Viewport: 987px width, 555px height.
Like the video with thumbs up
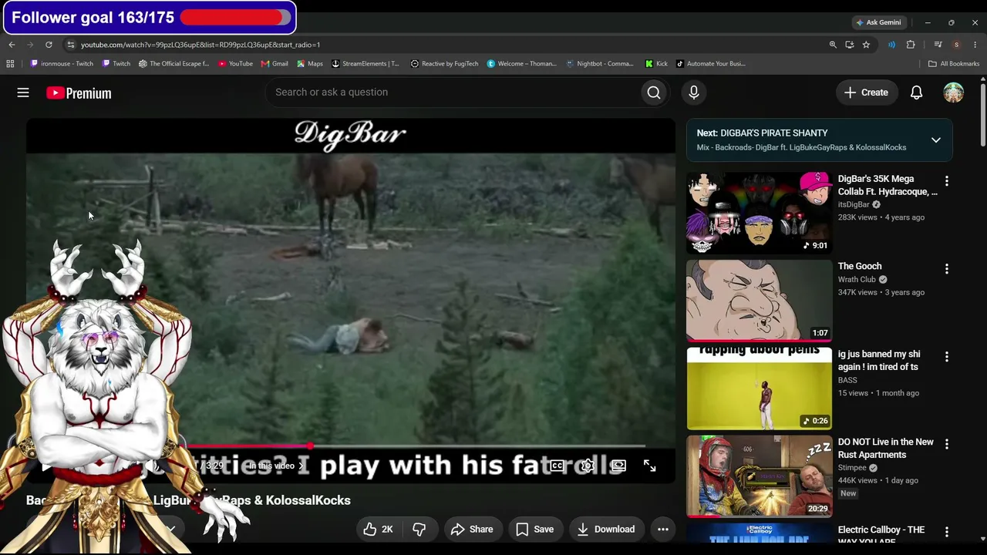coord(378,529)
